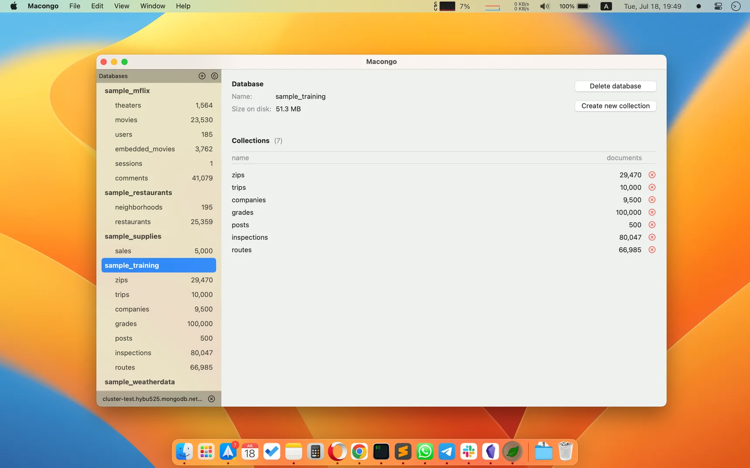
Task: Refresh the Databases list
Action: tap(215, 76)
